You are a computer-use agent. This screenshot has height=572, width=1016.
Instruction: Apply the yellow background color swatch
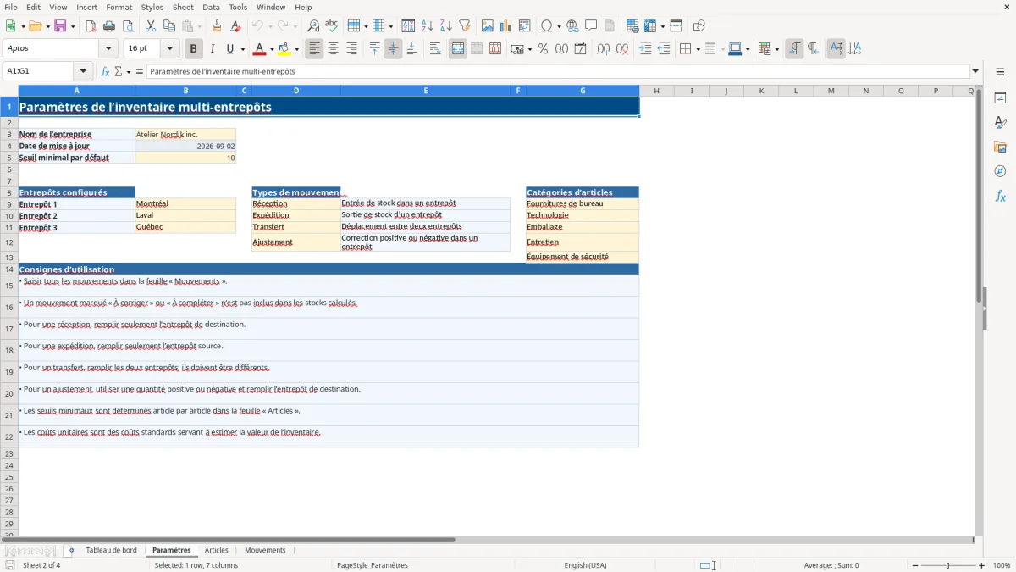[284, 49]
